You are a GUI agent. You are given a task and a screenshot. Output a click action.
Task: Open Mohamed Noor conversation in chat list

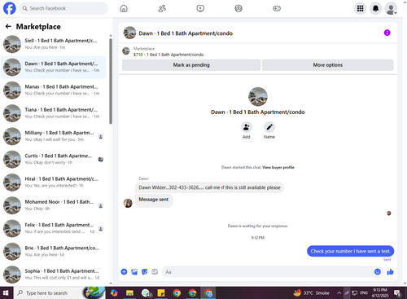tap(54, 205)
